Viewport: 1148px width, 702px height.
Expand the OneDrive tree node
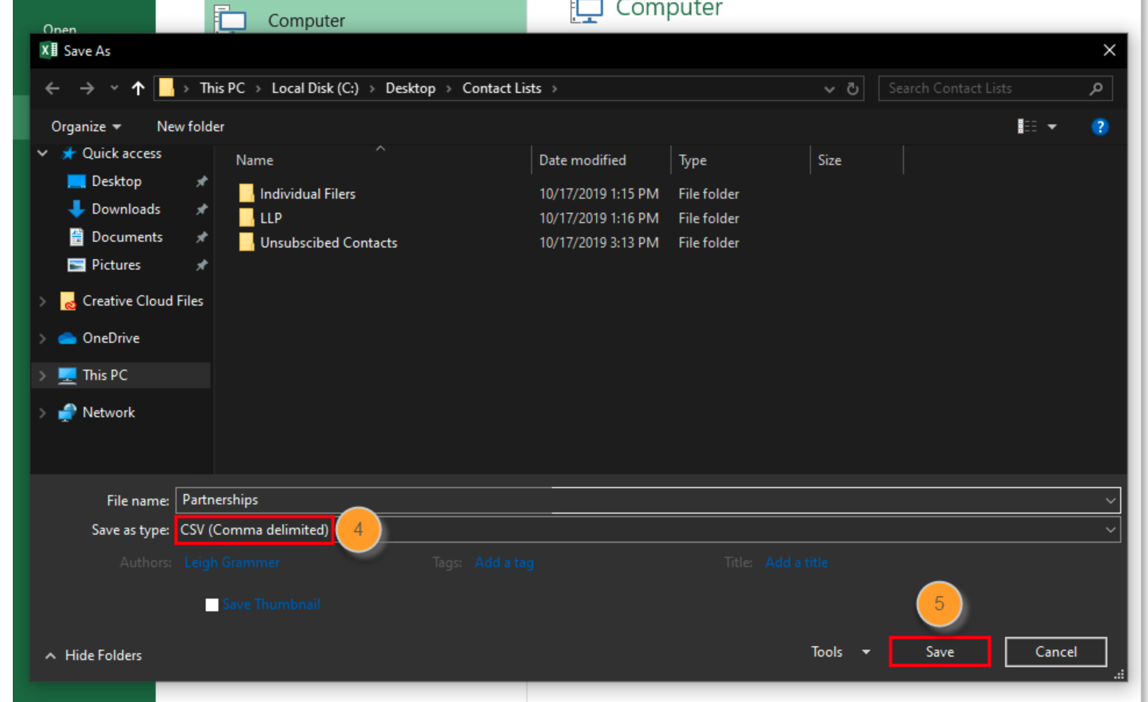(42, 338)
